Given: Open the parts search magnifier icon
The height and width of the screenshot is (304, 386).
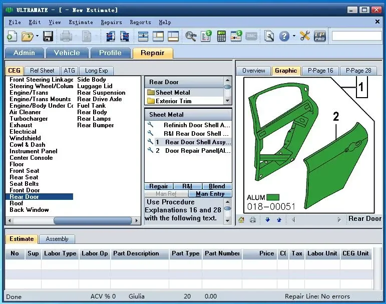Looking at the screenshot, I should [191, 36].
